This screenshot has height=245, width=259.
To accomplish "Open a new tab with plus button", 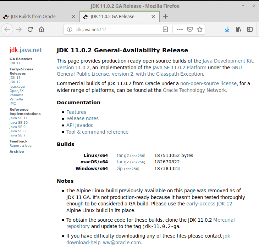I will (165, 16).
